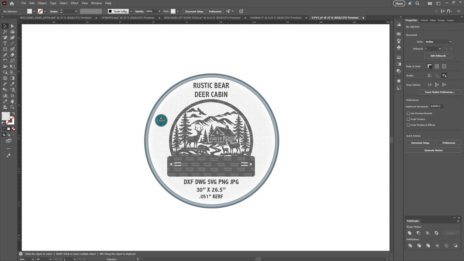Show rulers icon in Ruler & Grids
This screenshot has height=261, width=464.
(x=430, y=67)
